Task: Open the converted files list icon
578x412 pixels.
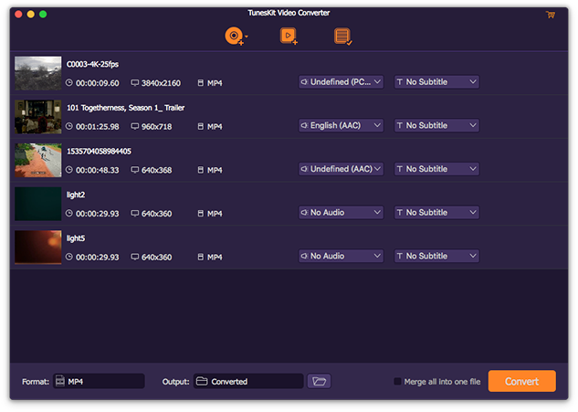Action: point(342,37)
